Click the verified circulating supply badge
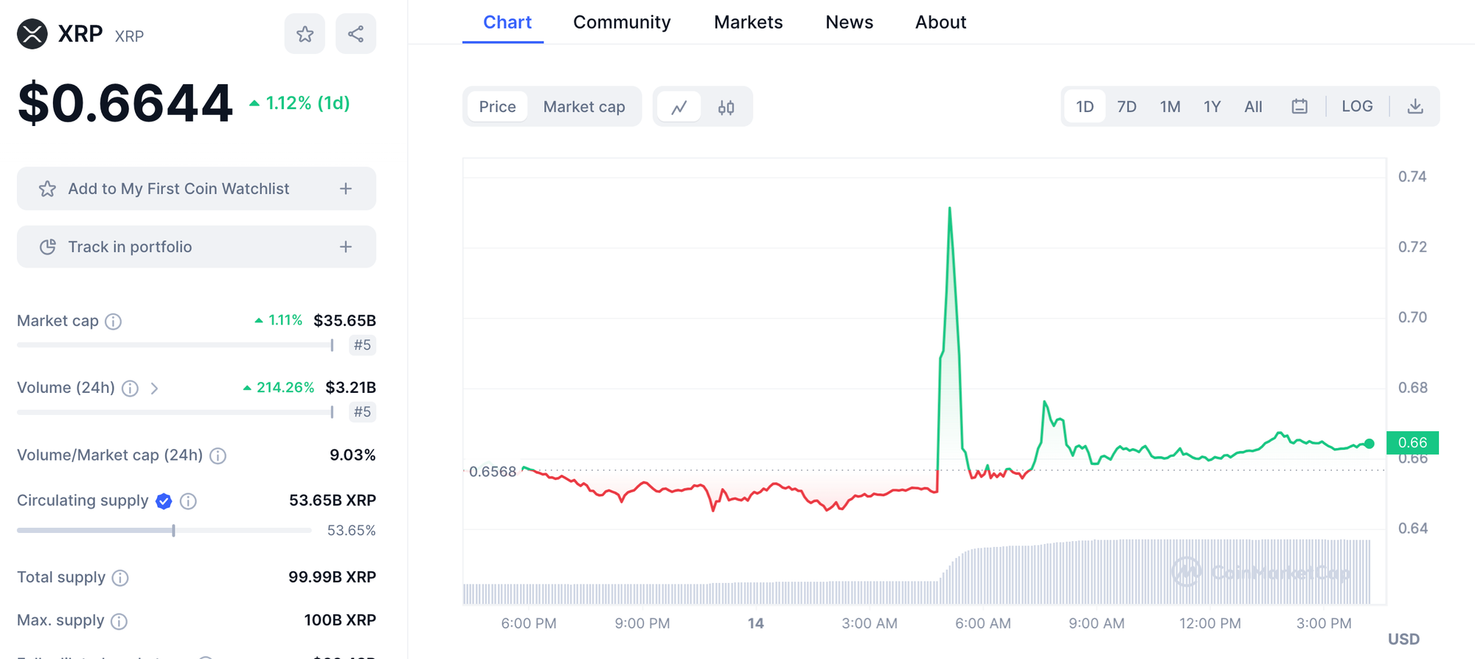The image size is (1475, 659). (164, 501)
